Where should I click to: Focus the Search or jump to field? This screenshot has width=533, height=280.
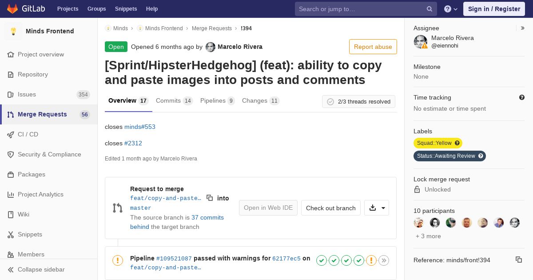360,9
